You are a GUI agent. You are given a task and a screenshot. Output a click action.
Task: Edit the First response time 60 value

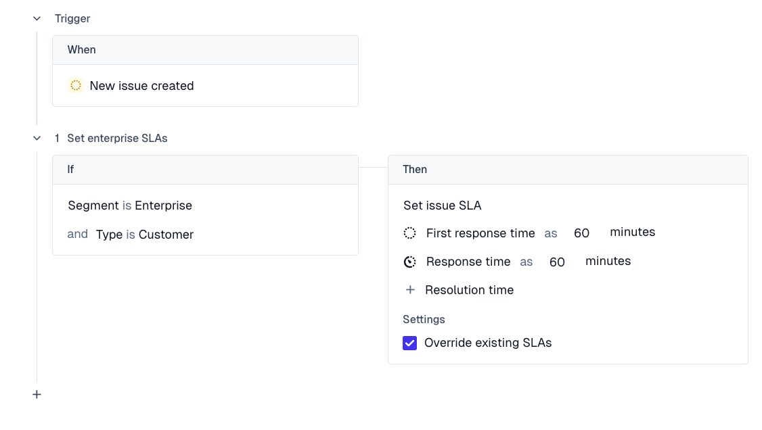581,233
